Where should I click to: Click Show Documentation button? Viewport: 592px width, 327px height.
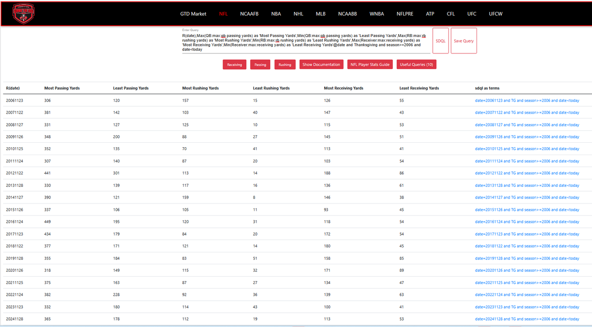click(321, 65)
